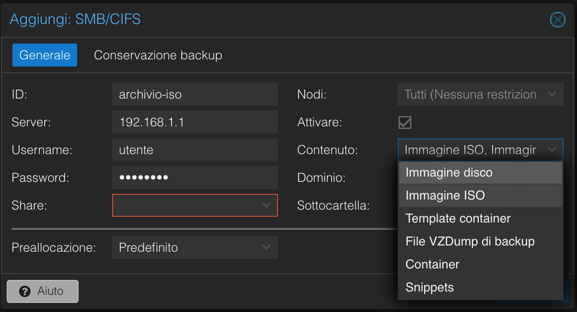Click the Dominio input field
The height and width of the screenshot is (312, 577).
(x=480, y=178)
